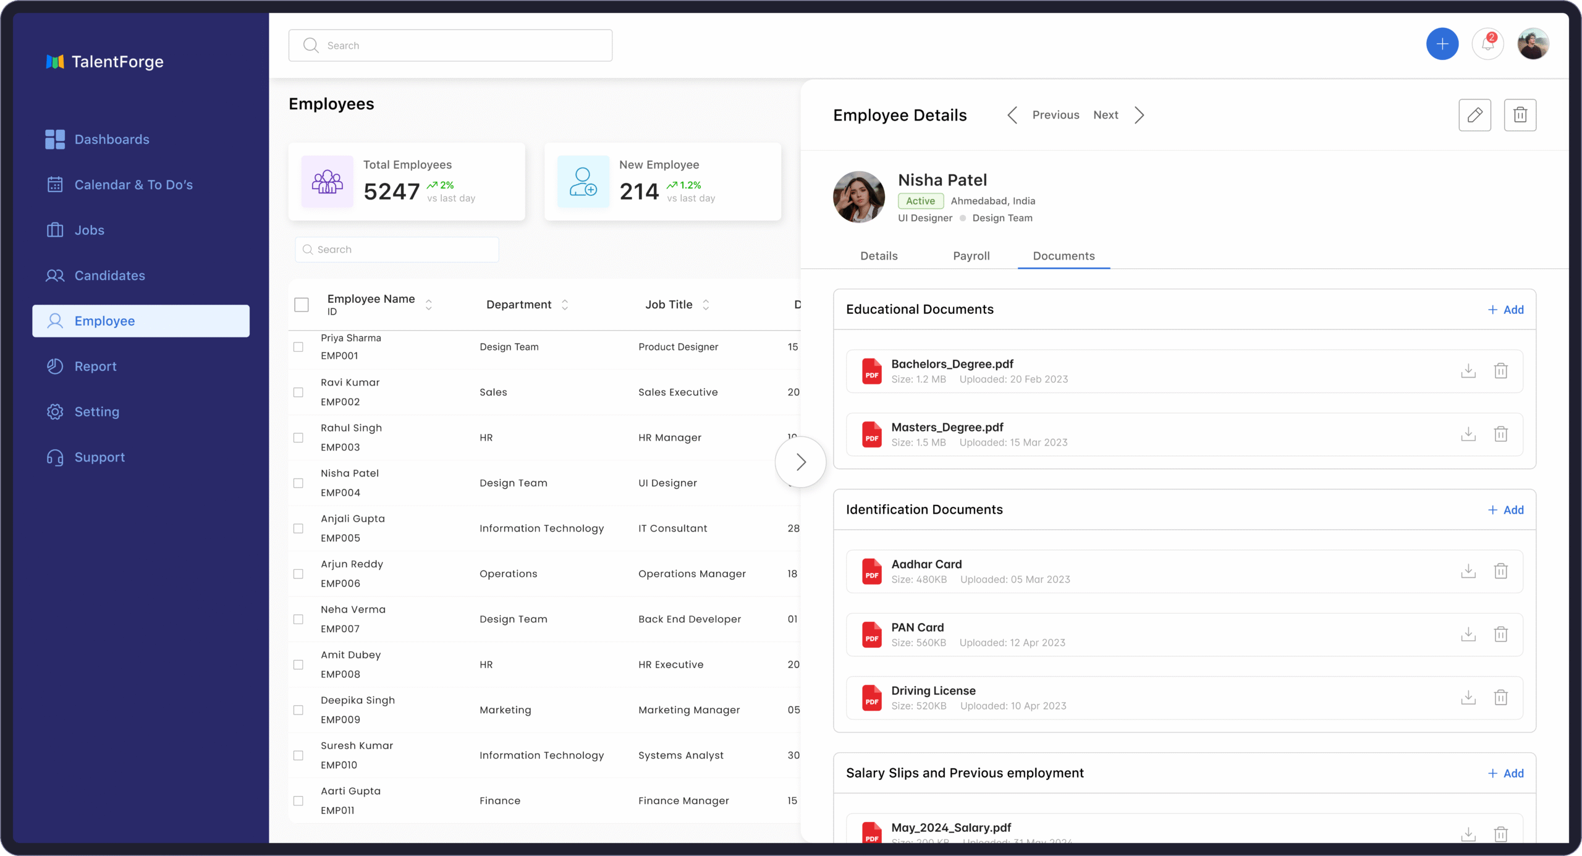This screenshot has height=856, width=1582.
Task: Check the Arjun Reddy row checkbox
Action: pos(298,574)
